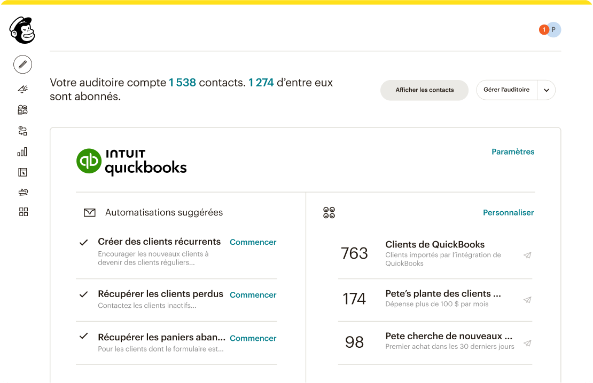This screenshot has width=593, height=383.
Task: Click checkmark beside Créer des clients récurrents
Action: pyautogui.click(x=83, y=243)
